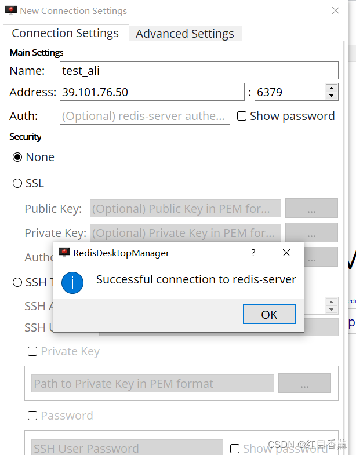
Task: Click the port field showing 6379
Action: [290, 92]
